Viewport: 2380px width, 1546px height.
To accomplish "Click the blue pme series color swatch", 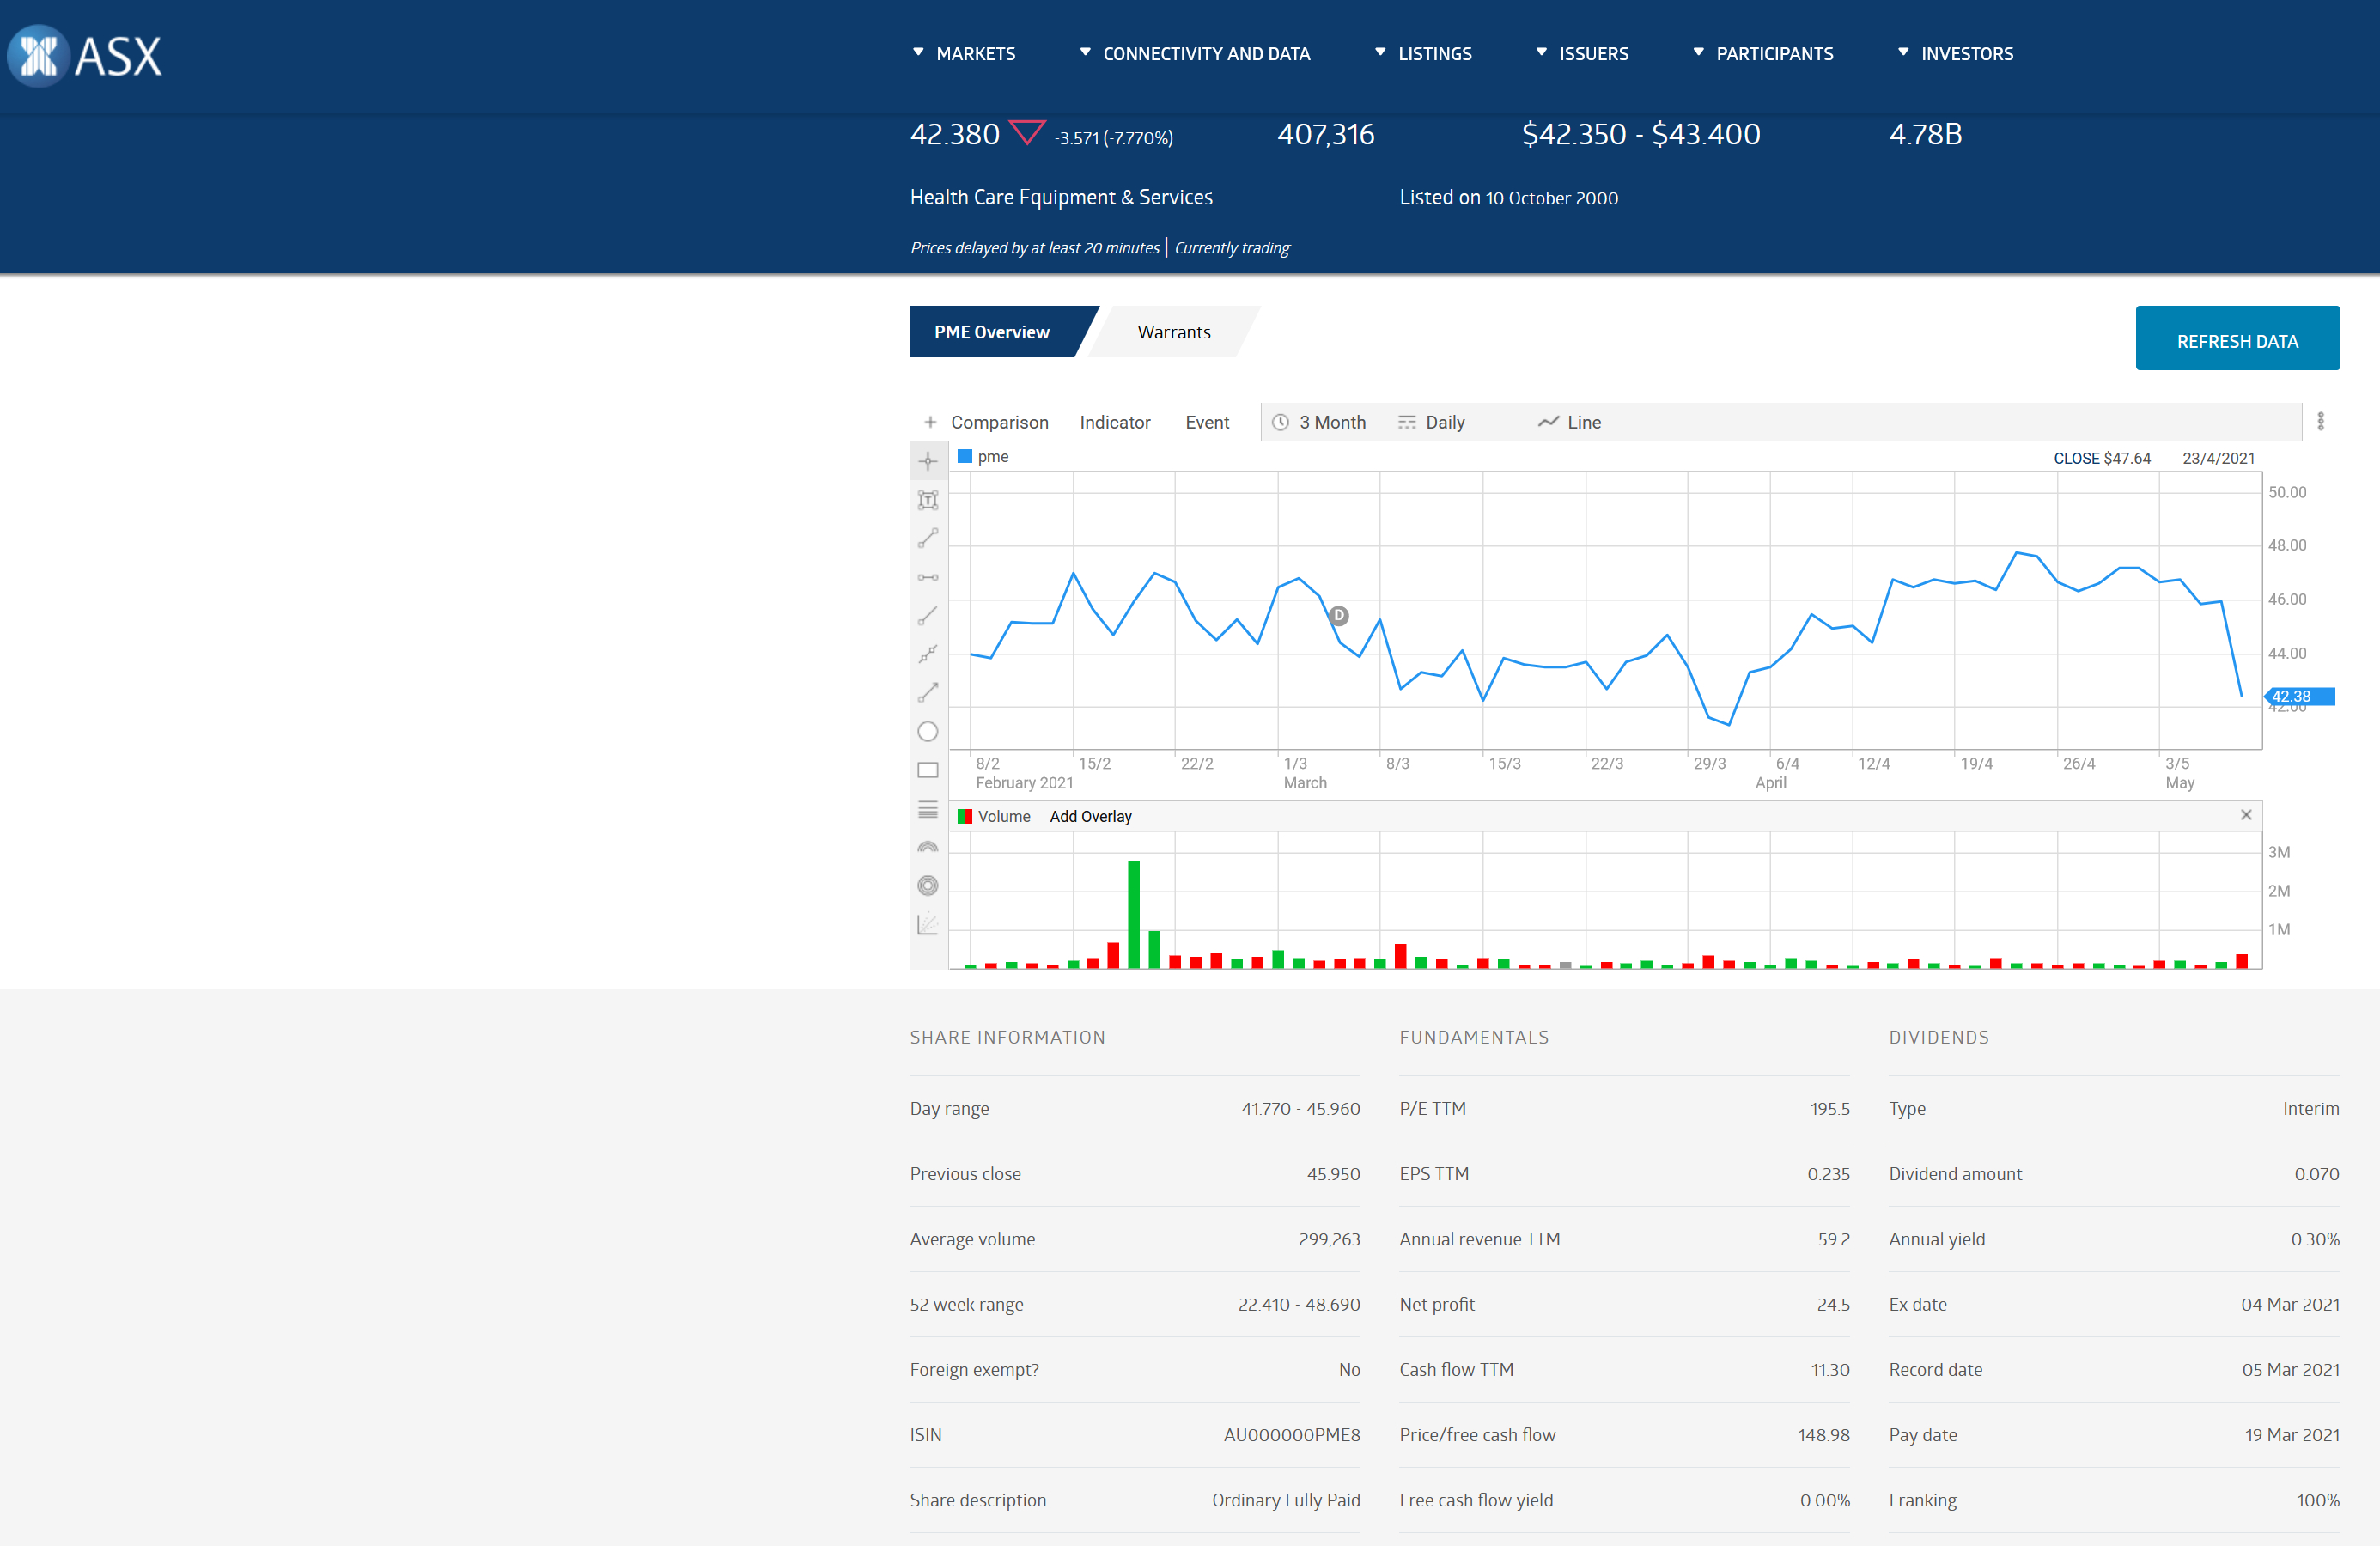I will pos(964,456).
